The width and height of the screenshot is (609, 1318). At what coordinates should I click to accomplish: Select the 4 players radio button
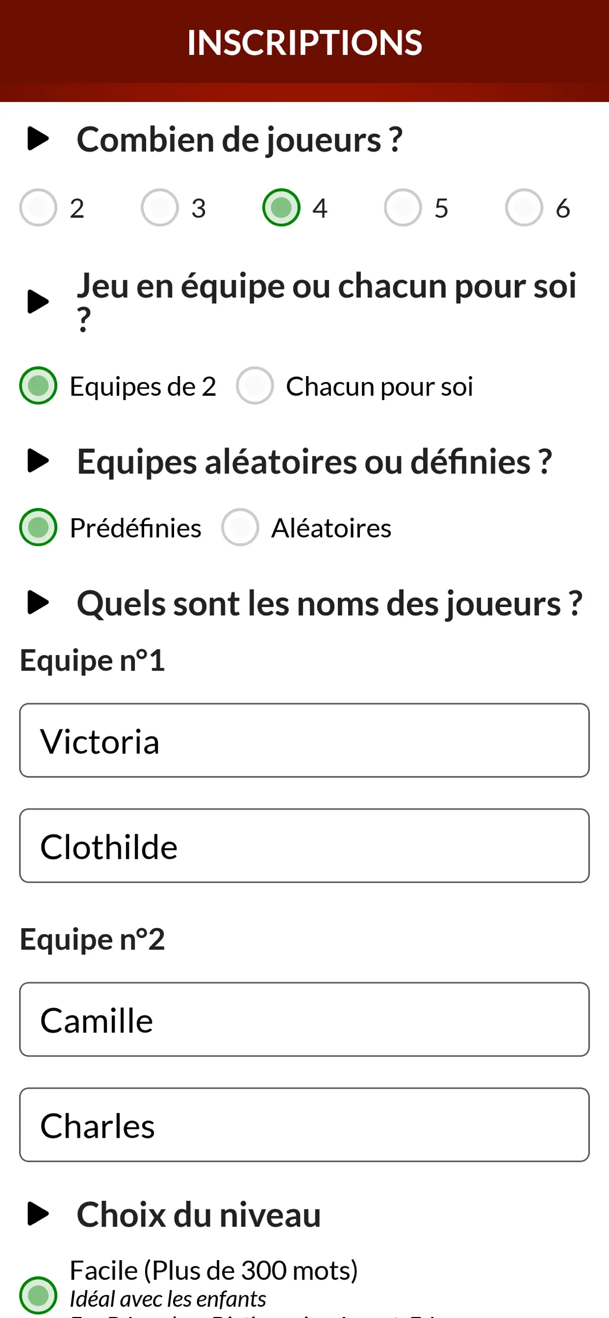coord(281,207)
